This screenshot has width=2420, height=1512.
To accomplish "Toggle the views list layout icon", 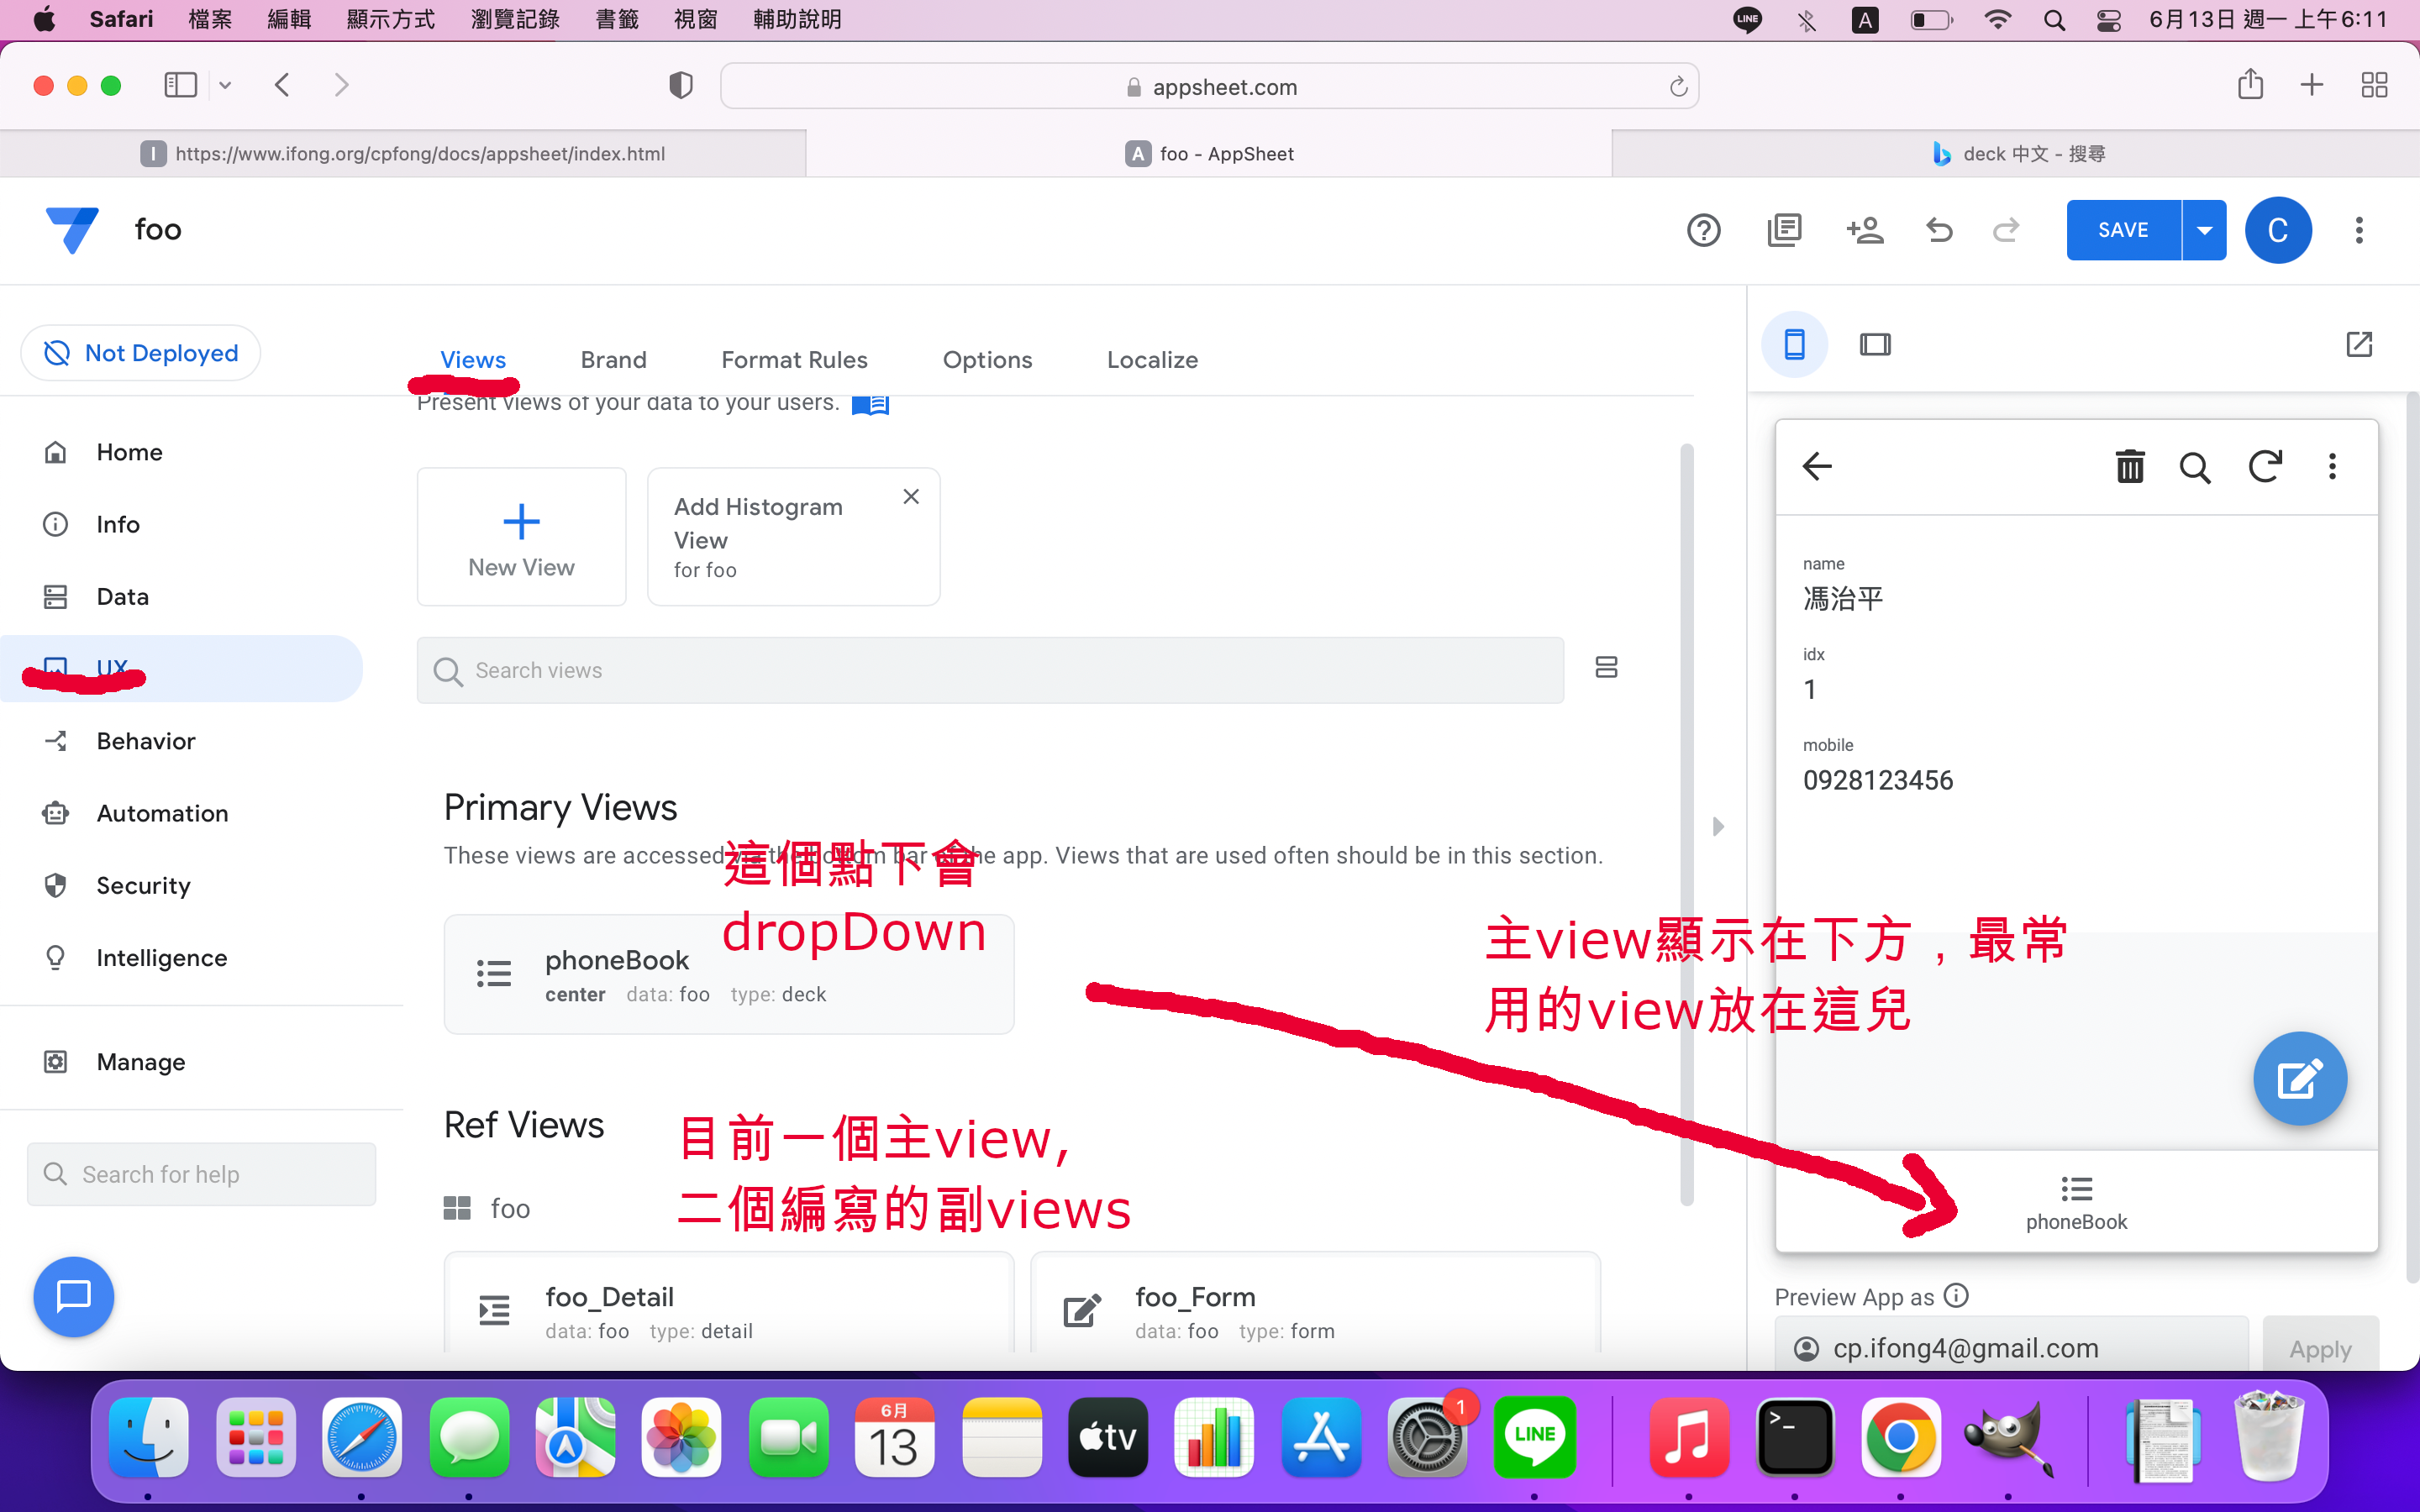I will tap(1606, 667).
